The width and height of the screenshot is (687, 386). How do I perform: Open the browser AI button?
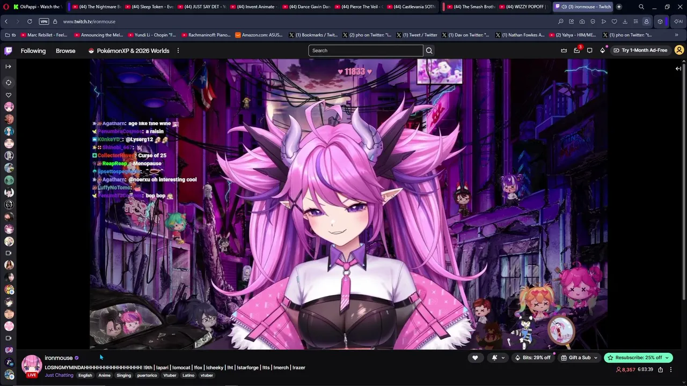tap(678, 21)
